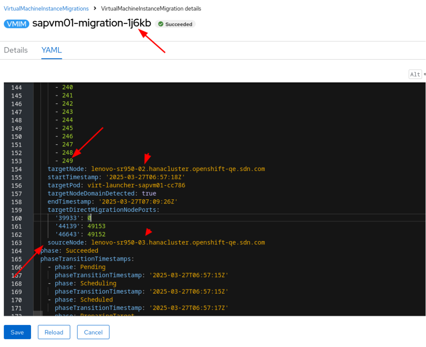Click the '46643' port key
Viewport: 426px width, 347px height.
68,234
